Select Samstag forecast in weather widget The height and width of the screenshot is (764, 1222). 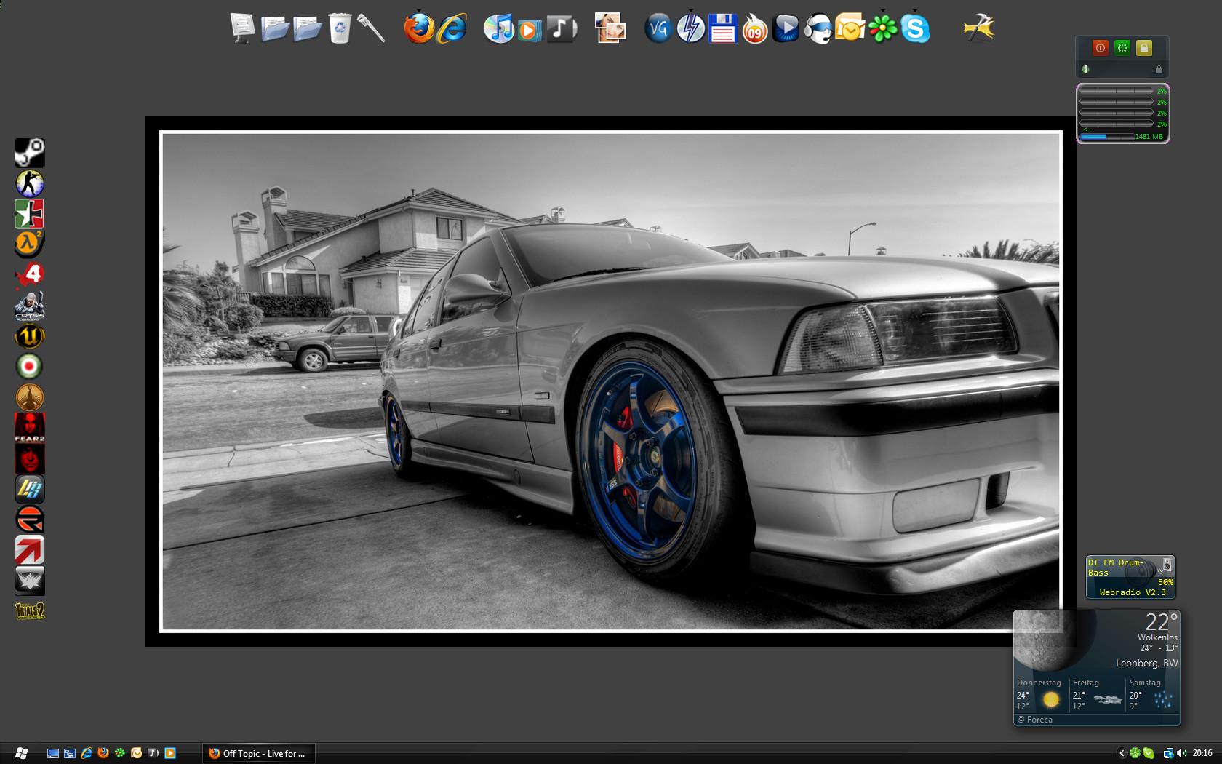tap(1152, 695)
